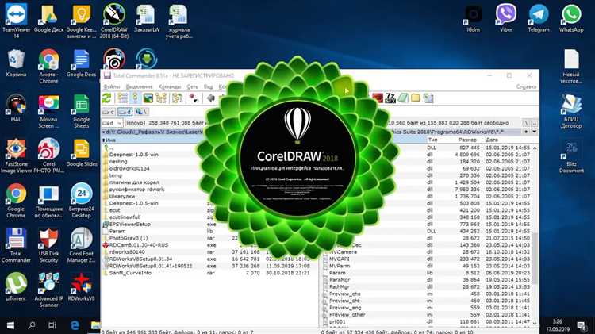Screen dimensions: 595x334
Task: Select Deepnest-1.0.5-win folder at top of list
Action: pos(133,155)
